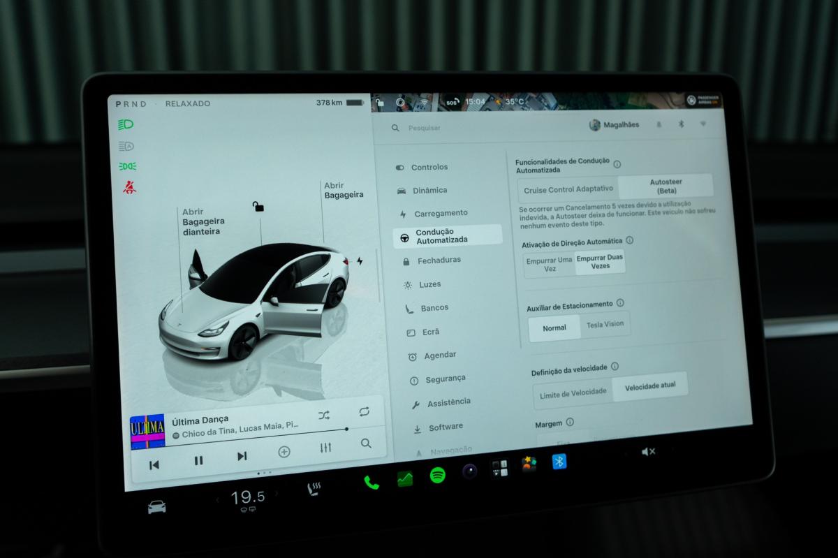
Task: Open the green energy chart app
Action: point(405,479)
